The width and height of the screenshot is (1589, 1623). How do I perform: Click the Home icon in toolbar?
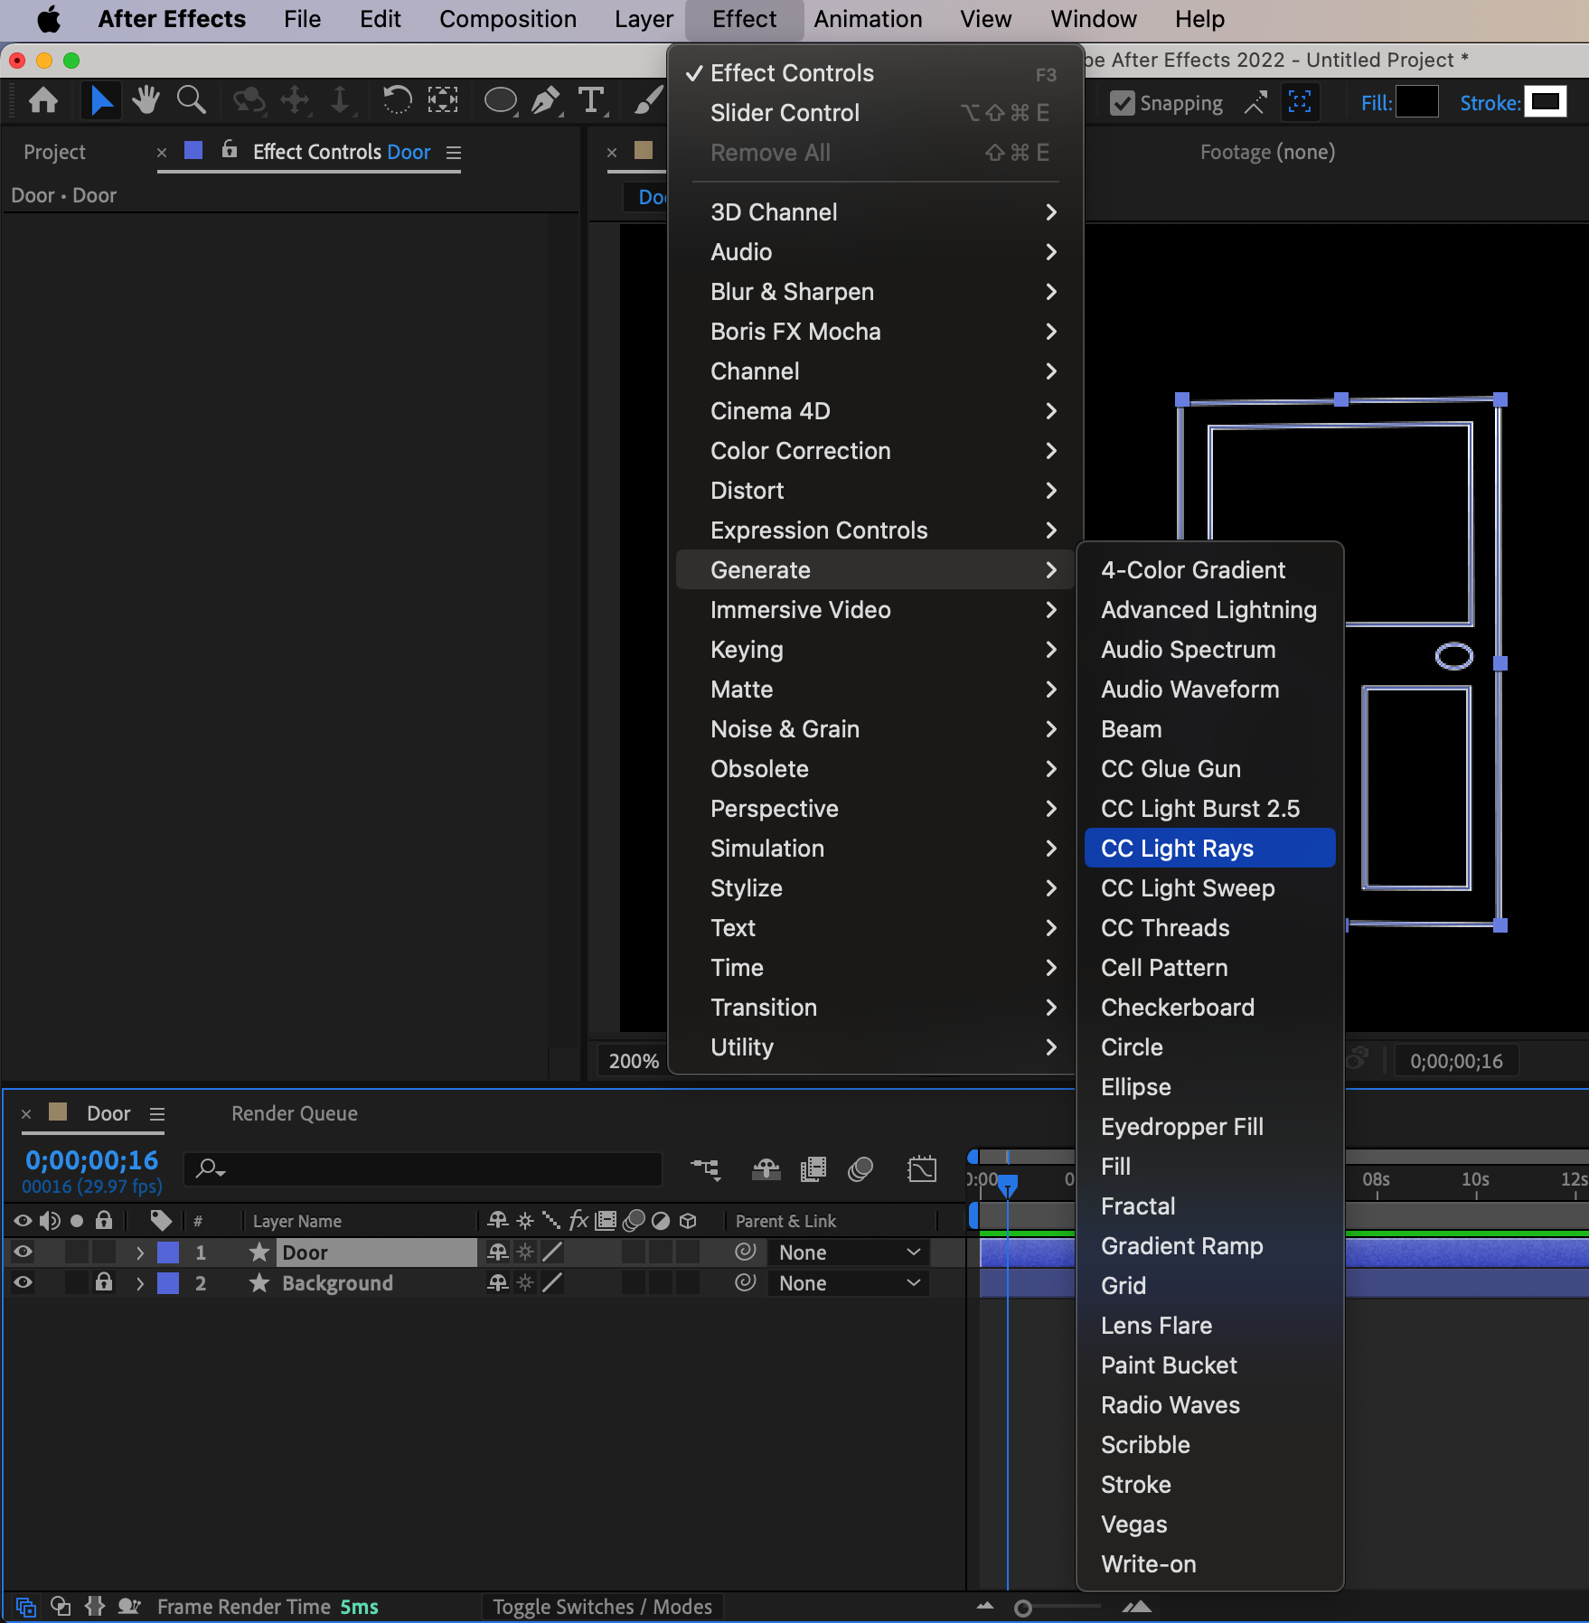(x=43, y=100)
